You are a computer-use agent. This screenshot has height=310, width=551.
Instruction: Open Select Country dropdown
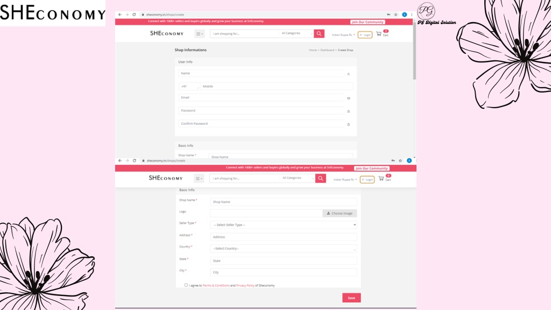pos(284,249)
